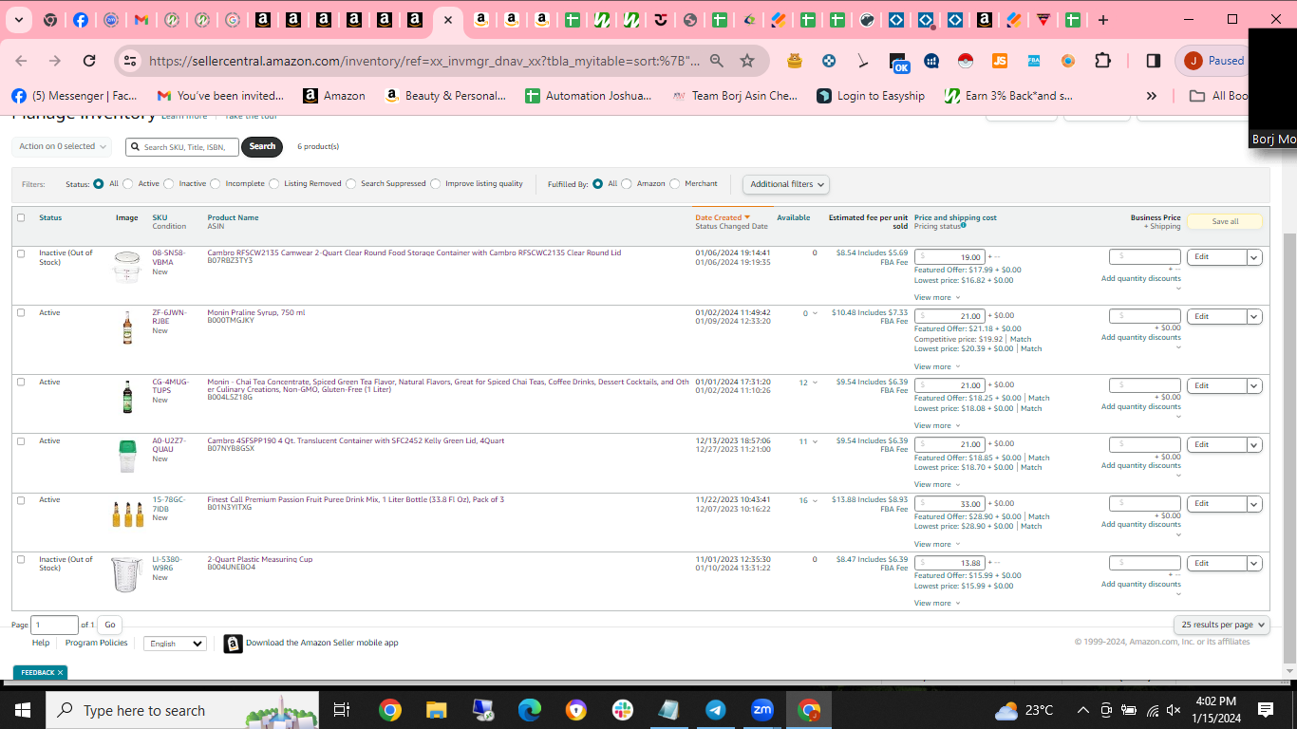1297x729 pixels.
Task: Show hidden bookmarks with double chevron
Action: tap(1152, 96)
